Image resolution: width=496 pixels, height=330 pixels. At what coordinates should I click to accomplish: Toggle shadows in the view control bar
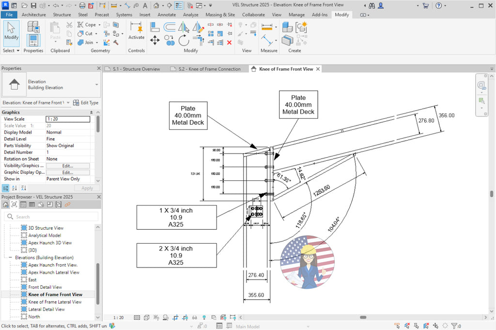(x=165, y=317)
